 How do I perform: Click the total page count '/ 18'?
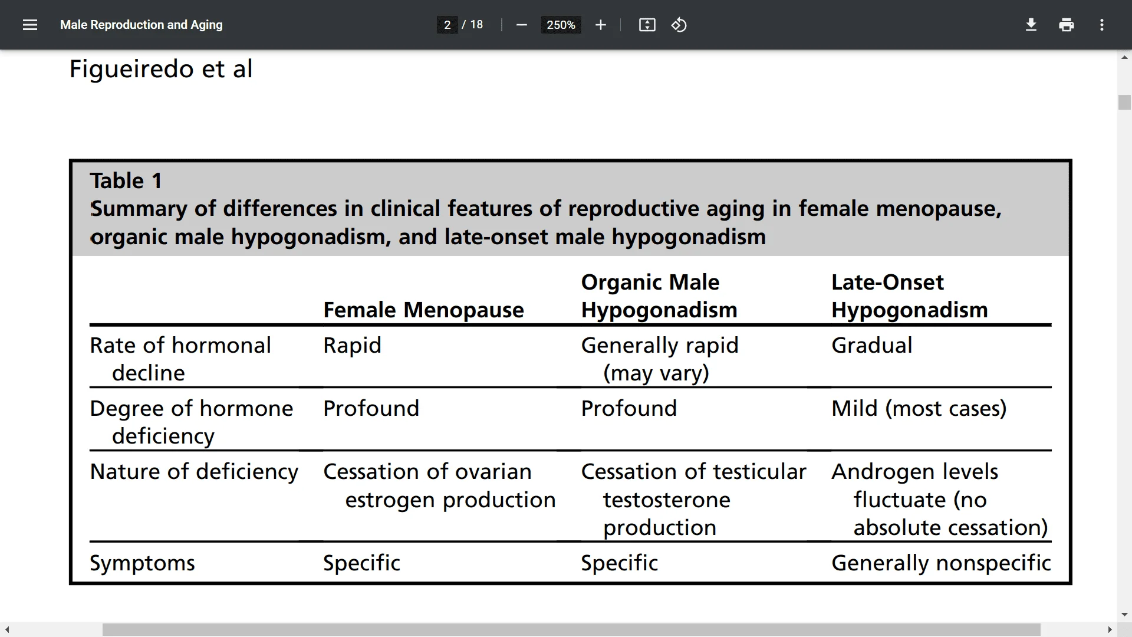[472, 25]
